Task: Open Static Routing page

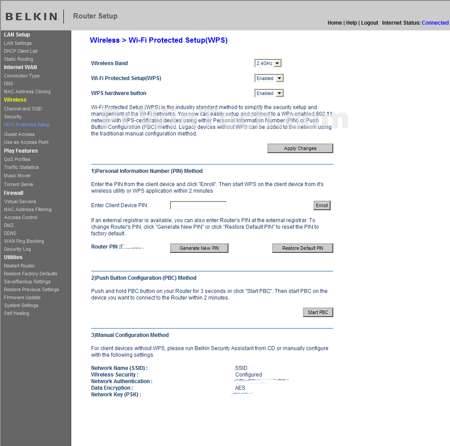Action: coord(18,59)
